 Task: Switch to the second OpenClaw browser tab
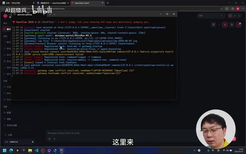pyautogui.click(x=53, y=3)
